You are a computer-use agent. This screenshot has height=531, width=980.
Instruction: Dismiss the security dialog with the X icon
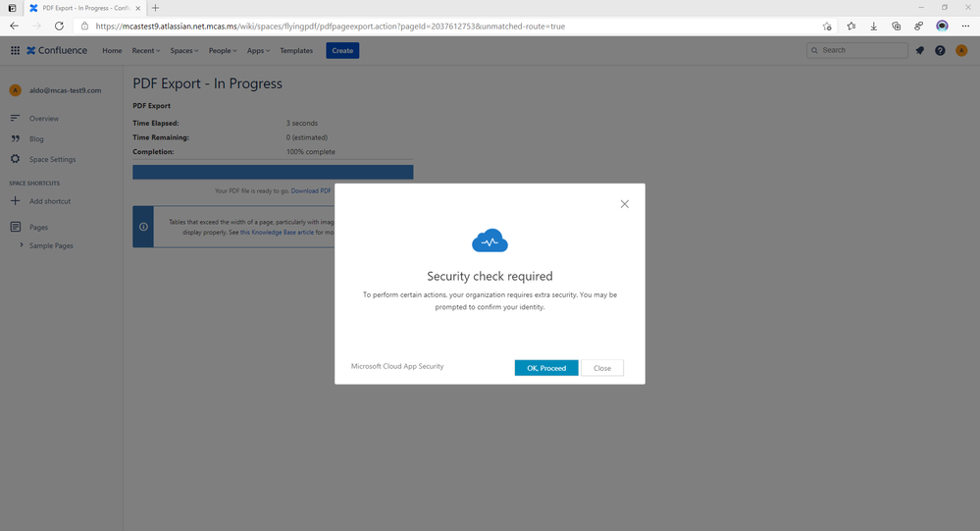click(624, 204)
